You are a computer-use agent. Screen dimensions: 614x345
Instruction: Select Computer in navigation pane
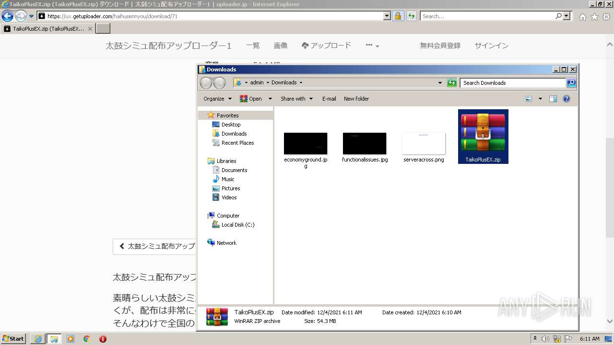(228, 216)
